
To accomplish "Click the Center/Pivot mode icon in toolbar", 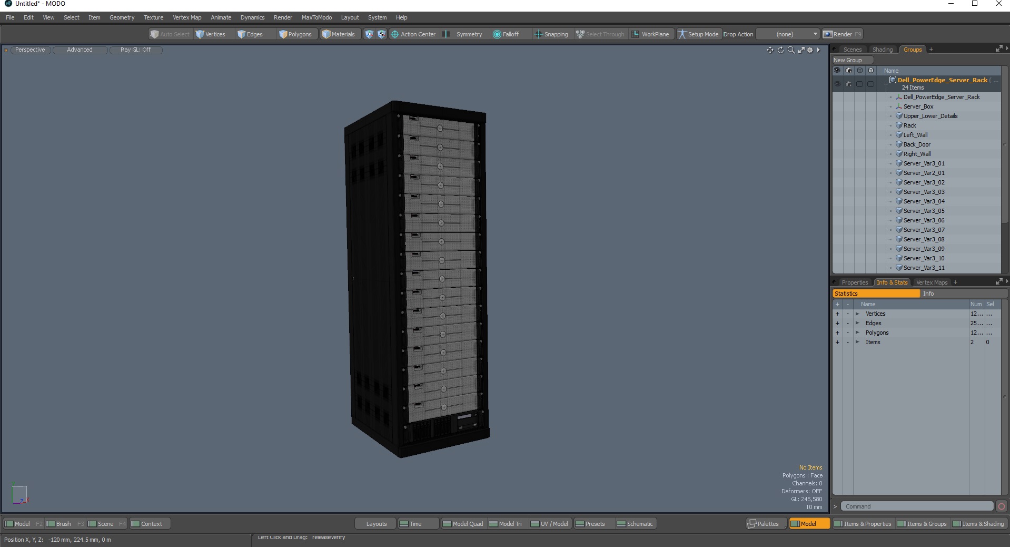I will click(x=381, y=34).
